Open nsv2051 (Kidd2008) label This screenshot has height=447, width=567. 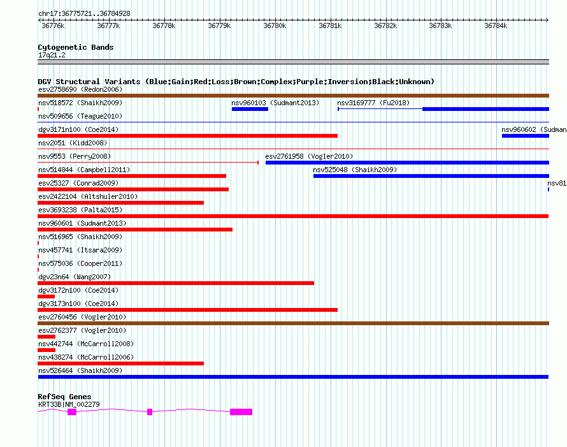pyautogui.click(x=73, y=143)
